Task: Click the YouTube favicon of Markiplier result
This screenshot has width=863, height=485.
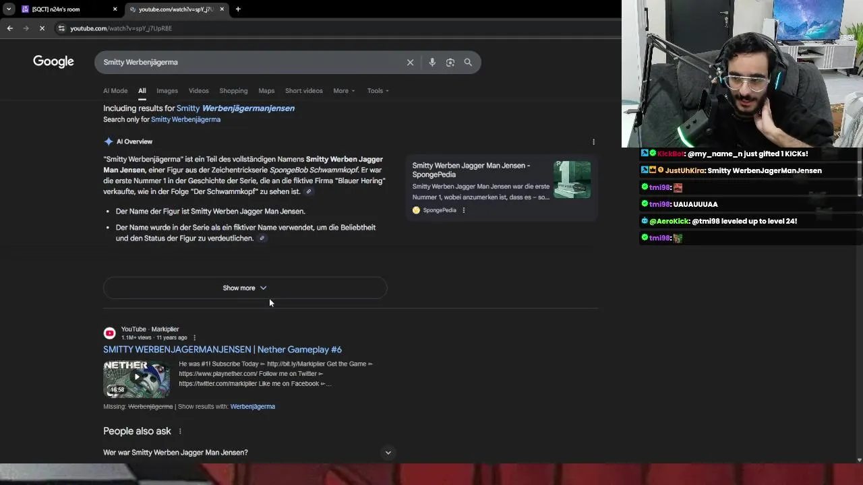Action: (109, 333)
